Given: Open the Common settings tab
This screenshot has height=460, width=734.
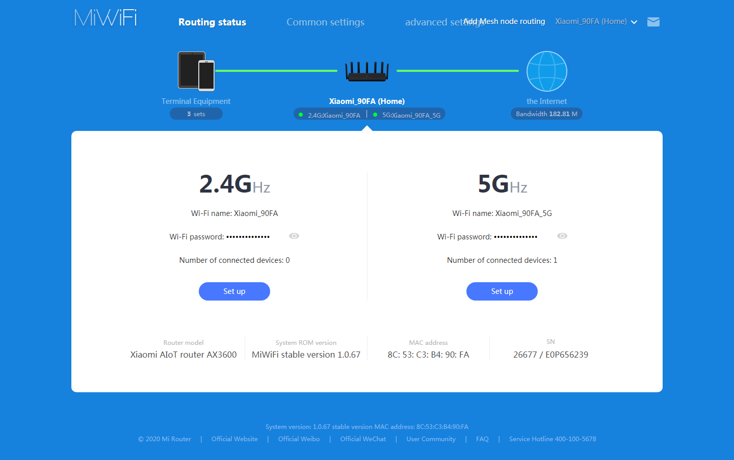Looking at the screenshot, I should point(325,22).
